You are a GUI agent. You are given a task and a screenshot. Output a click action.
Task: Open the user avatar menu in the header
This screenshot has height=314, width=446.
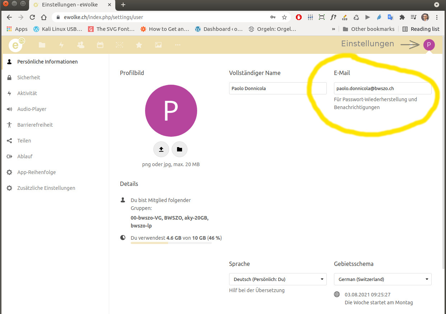click(429, 45)
